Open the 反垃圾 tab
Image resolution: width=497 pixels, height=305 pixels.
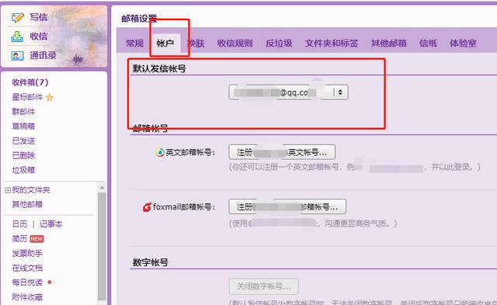[x=279, y=43]
